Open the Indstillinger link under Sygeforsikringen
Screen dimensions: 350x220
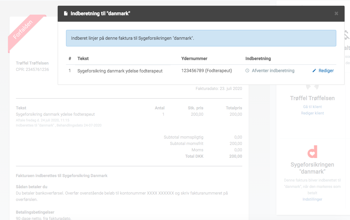(312, 199)
